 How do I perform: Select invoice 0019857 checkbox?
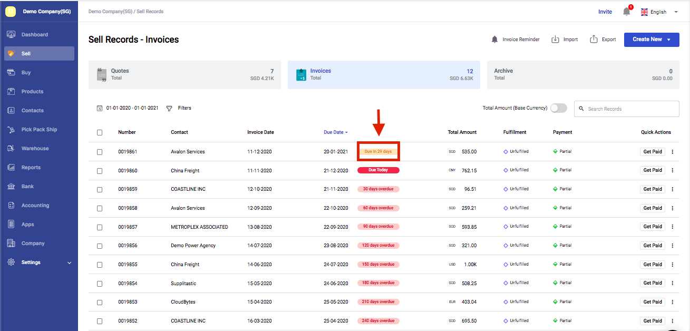coord(100,227)
